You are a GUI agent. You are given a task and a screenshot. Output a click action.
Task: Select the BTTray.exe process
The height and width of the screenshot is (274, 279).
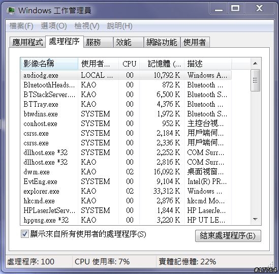(x=126, y=104)
